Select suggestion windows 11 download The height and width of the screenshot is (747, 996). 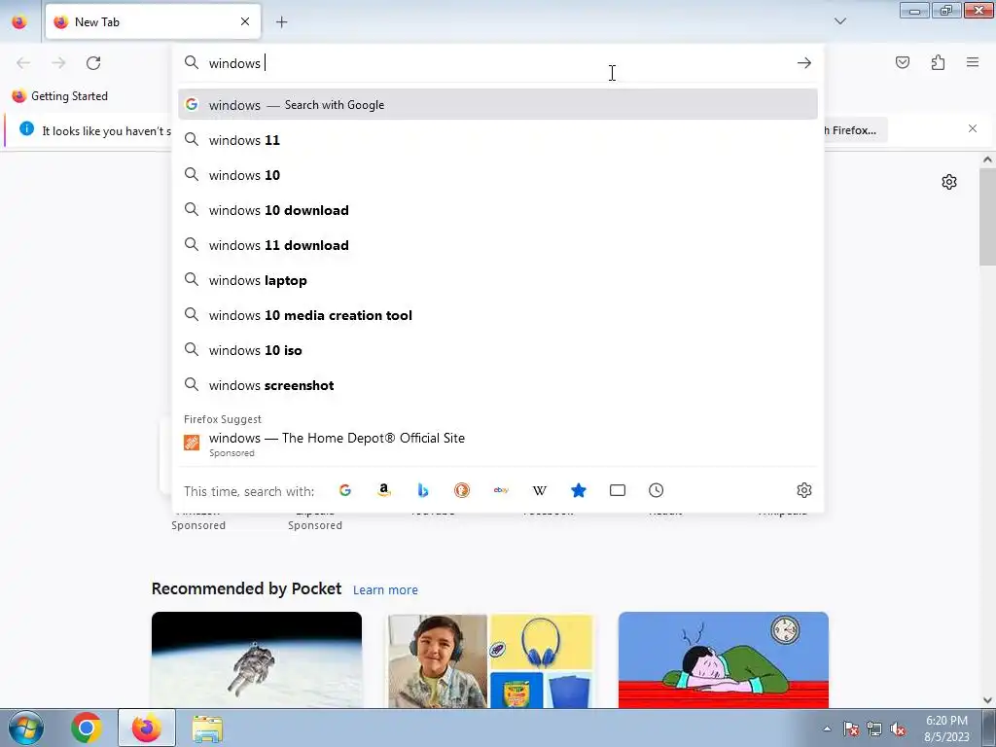pyautogui.click(x=498, y=244)
